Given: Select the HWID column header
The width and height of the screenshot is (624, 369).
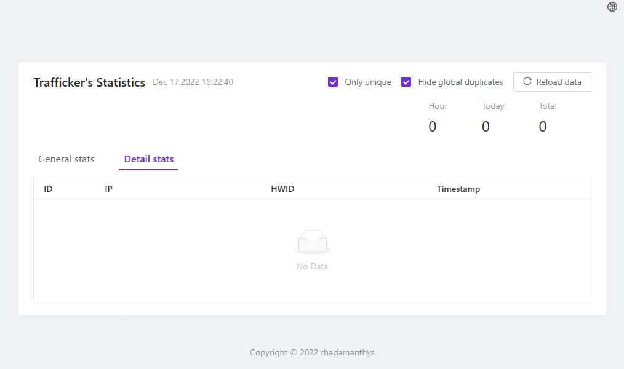Looking at the screenshot, I should click(282, 189).
